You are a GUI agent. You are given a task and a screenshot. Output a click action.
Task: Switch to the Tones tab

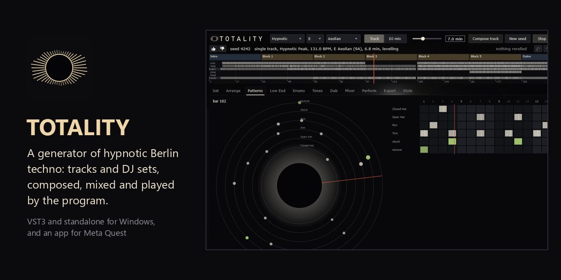point(317,91)
